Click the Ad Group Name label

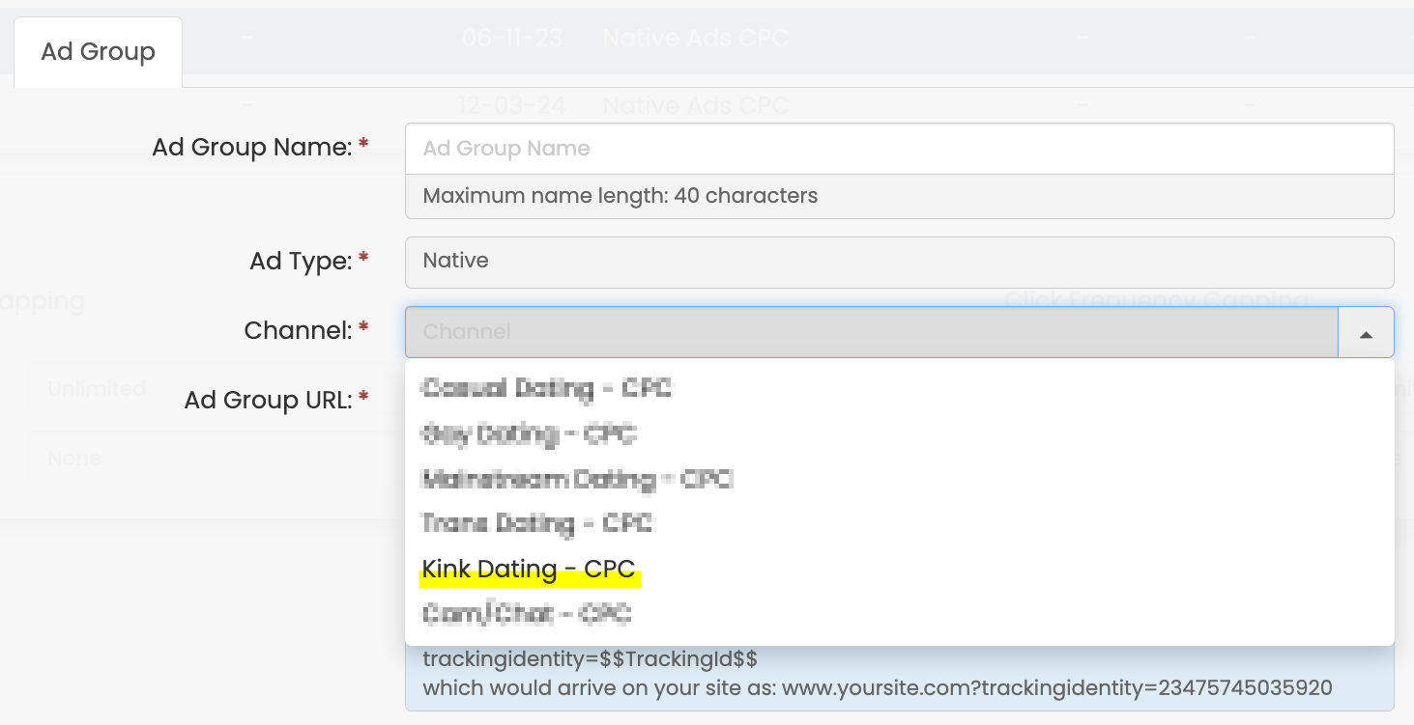251,148
